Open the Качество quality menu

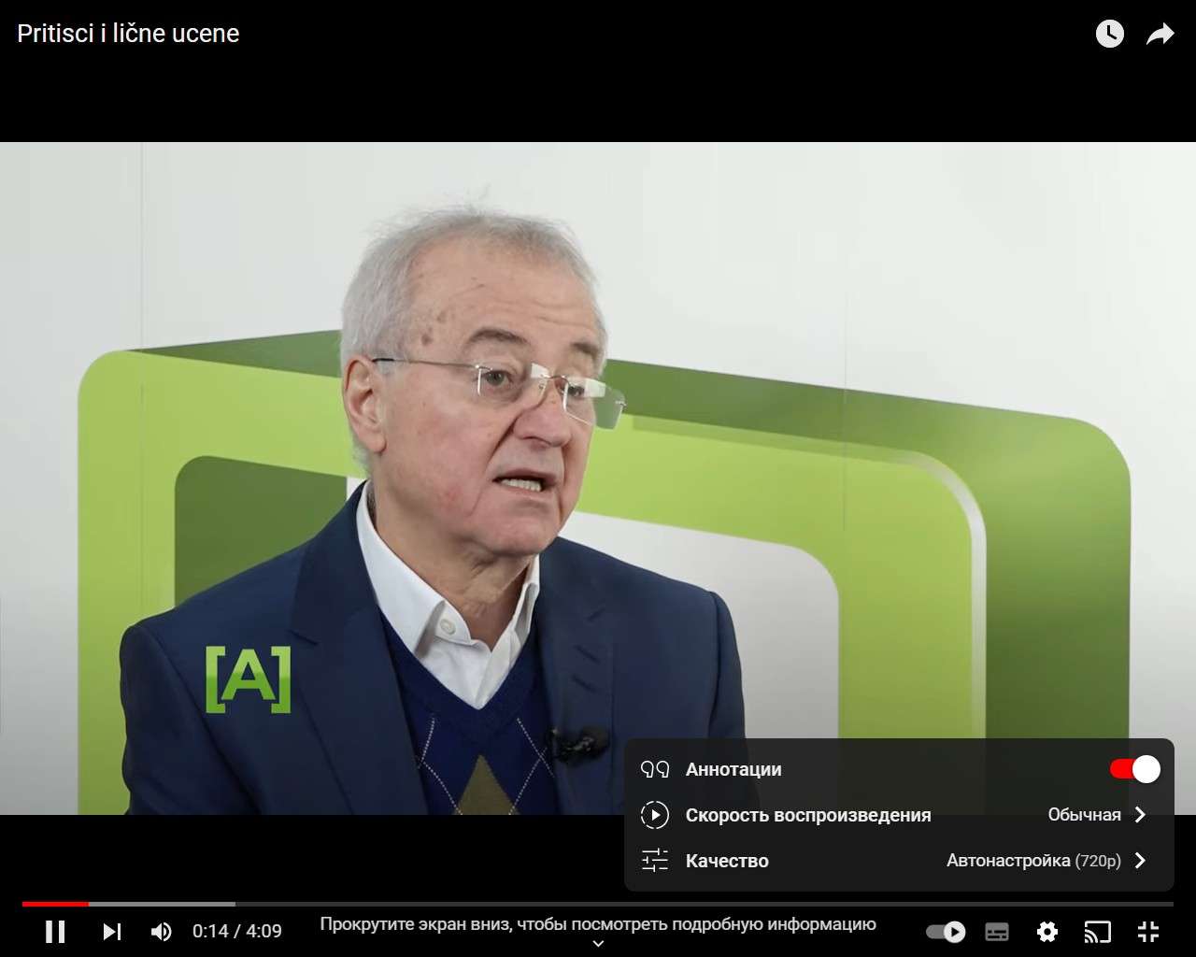[x=899, y=861]
